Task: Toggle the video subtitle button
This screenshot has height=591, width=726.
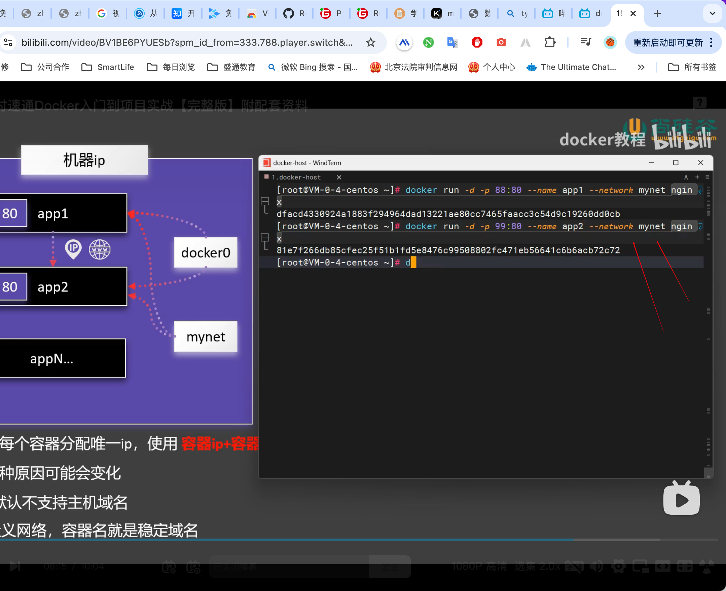Action: (x=574, y=566)
